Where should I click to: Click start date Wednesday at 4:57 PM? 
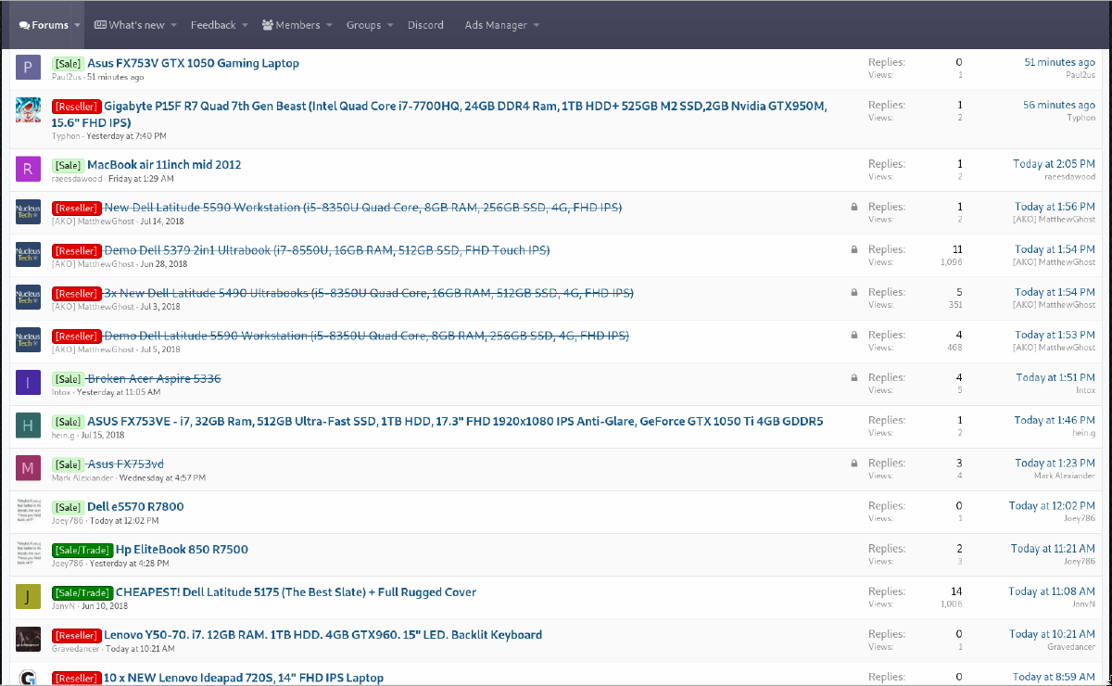tap(164, 477)
